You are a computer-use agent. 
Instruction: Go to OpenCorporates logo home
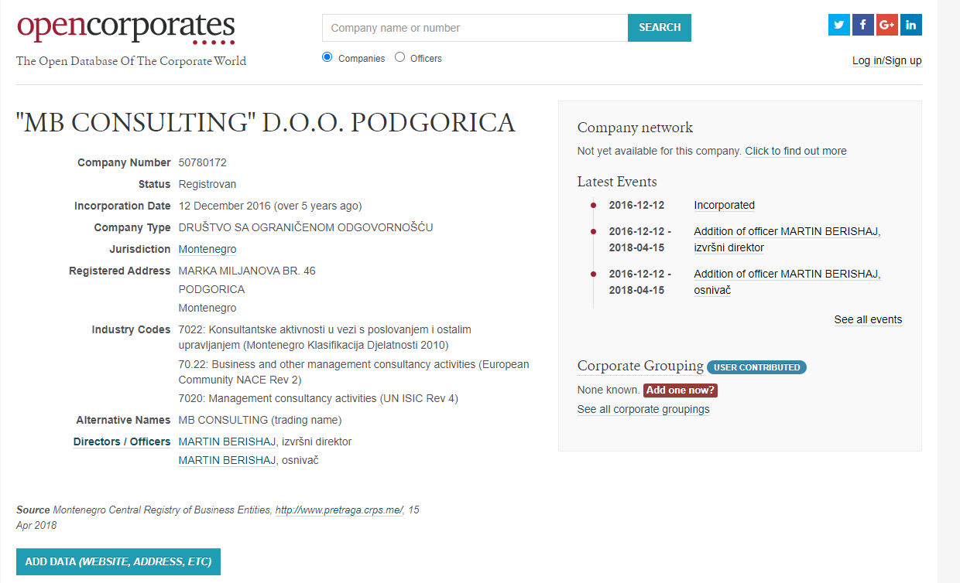[x=125, y=28]
